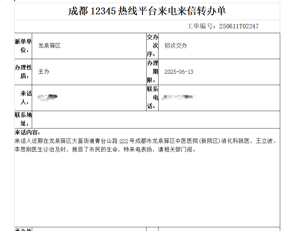Select the 交办次序 label cell
The height and width of the screenshot is (231, 286).
click(153, 46)
